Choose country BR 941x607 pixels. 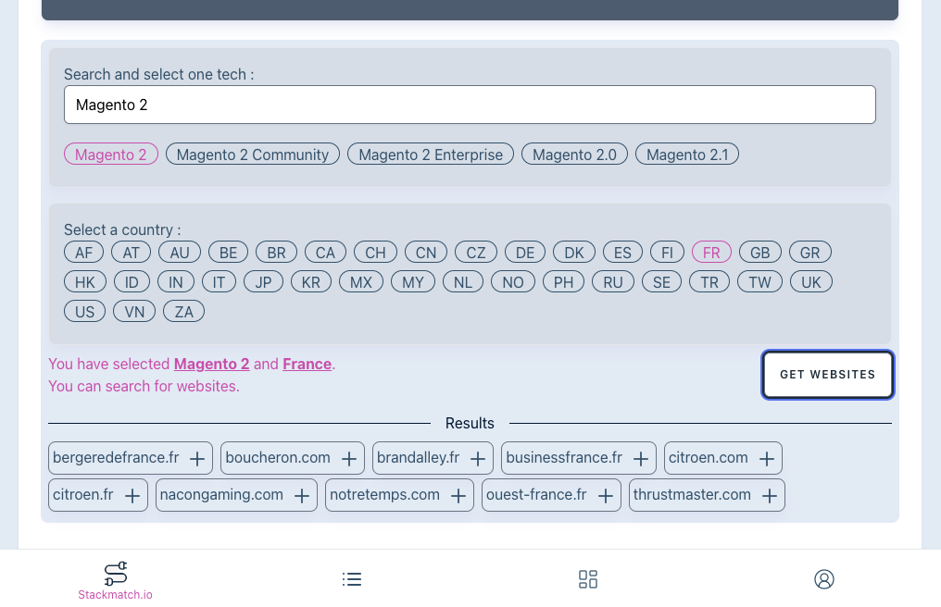[x=277, y=252]
